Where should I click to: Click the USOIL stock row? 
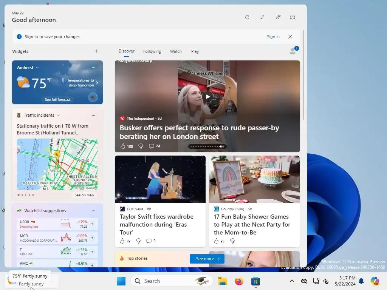(57, 224)
